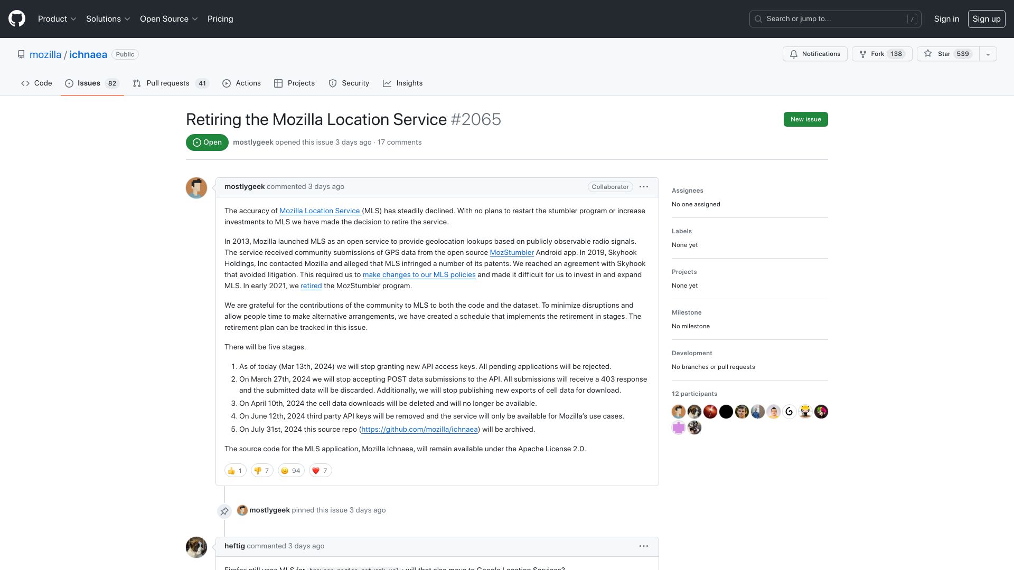Viewport: 1014px width, 570px height.
Task: Go to the Pricing page
Action: tap(220, 19)
